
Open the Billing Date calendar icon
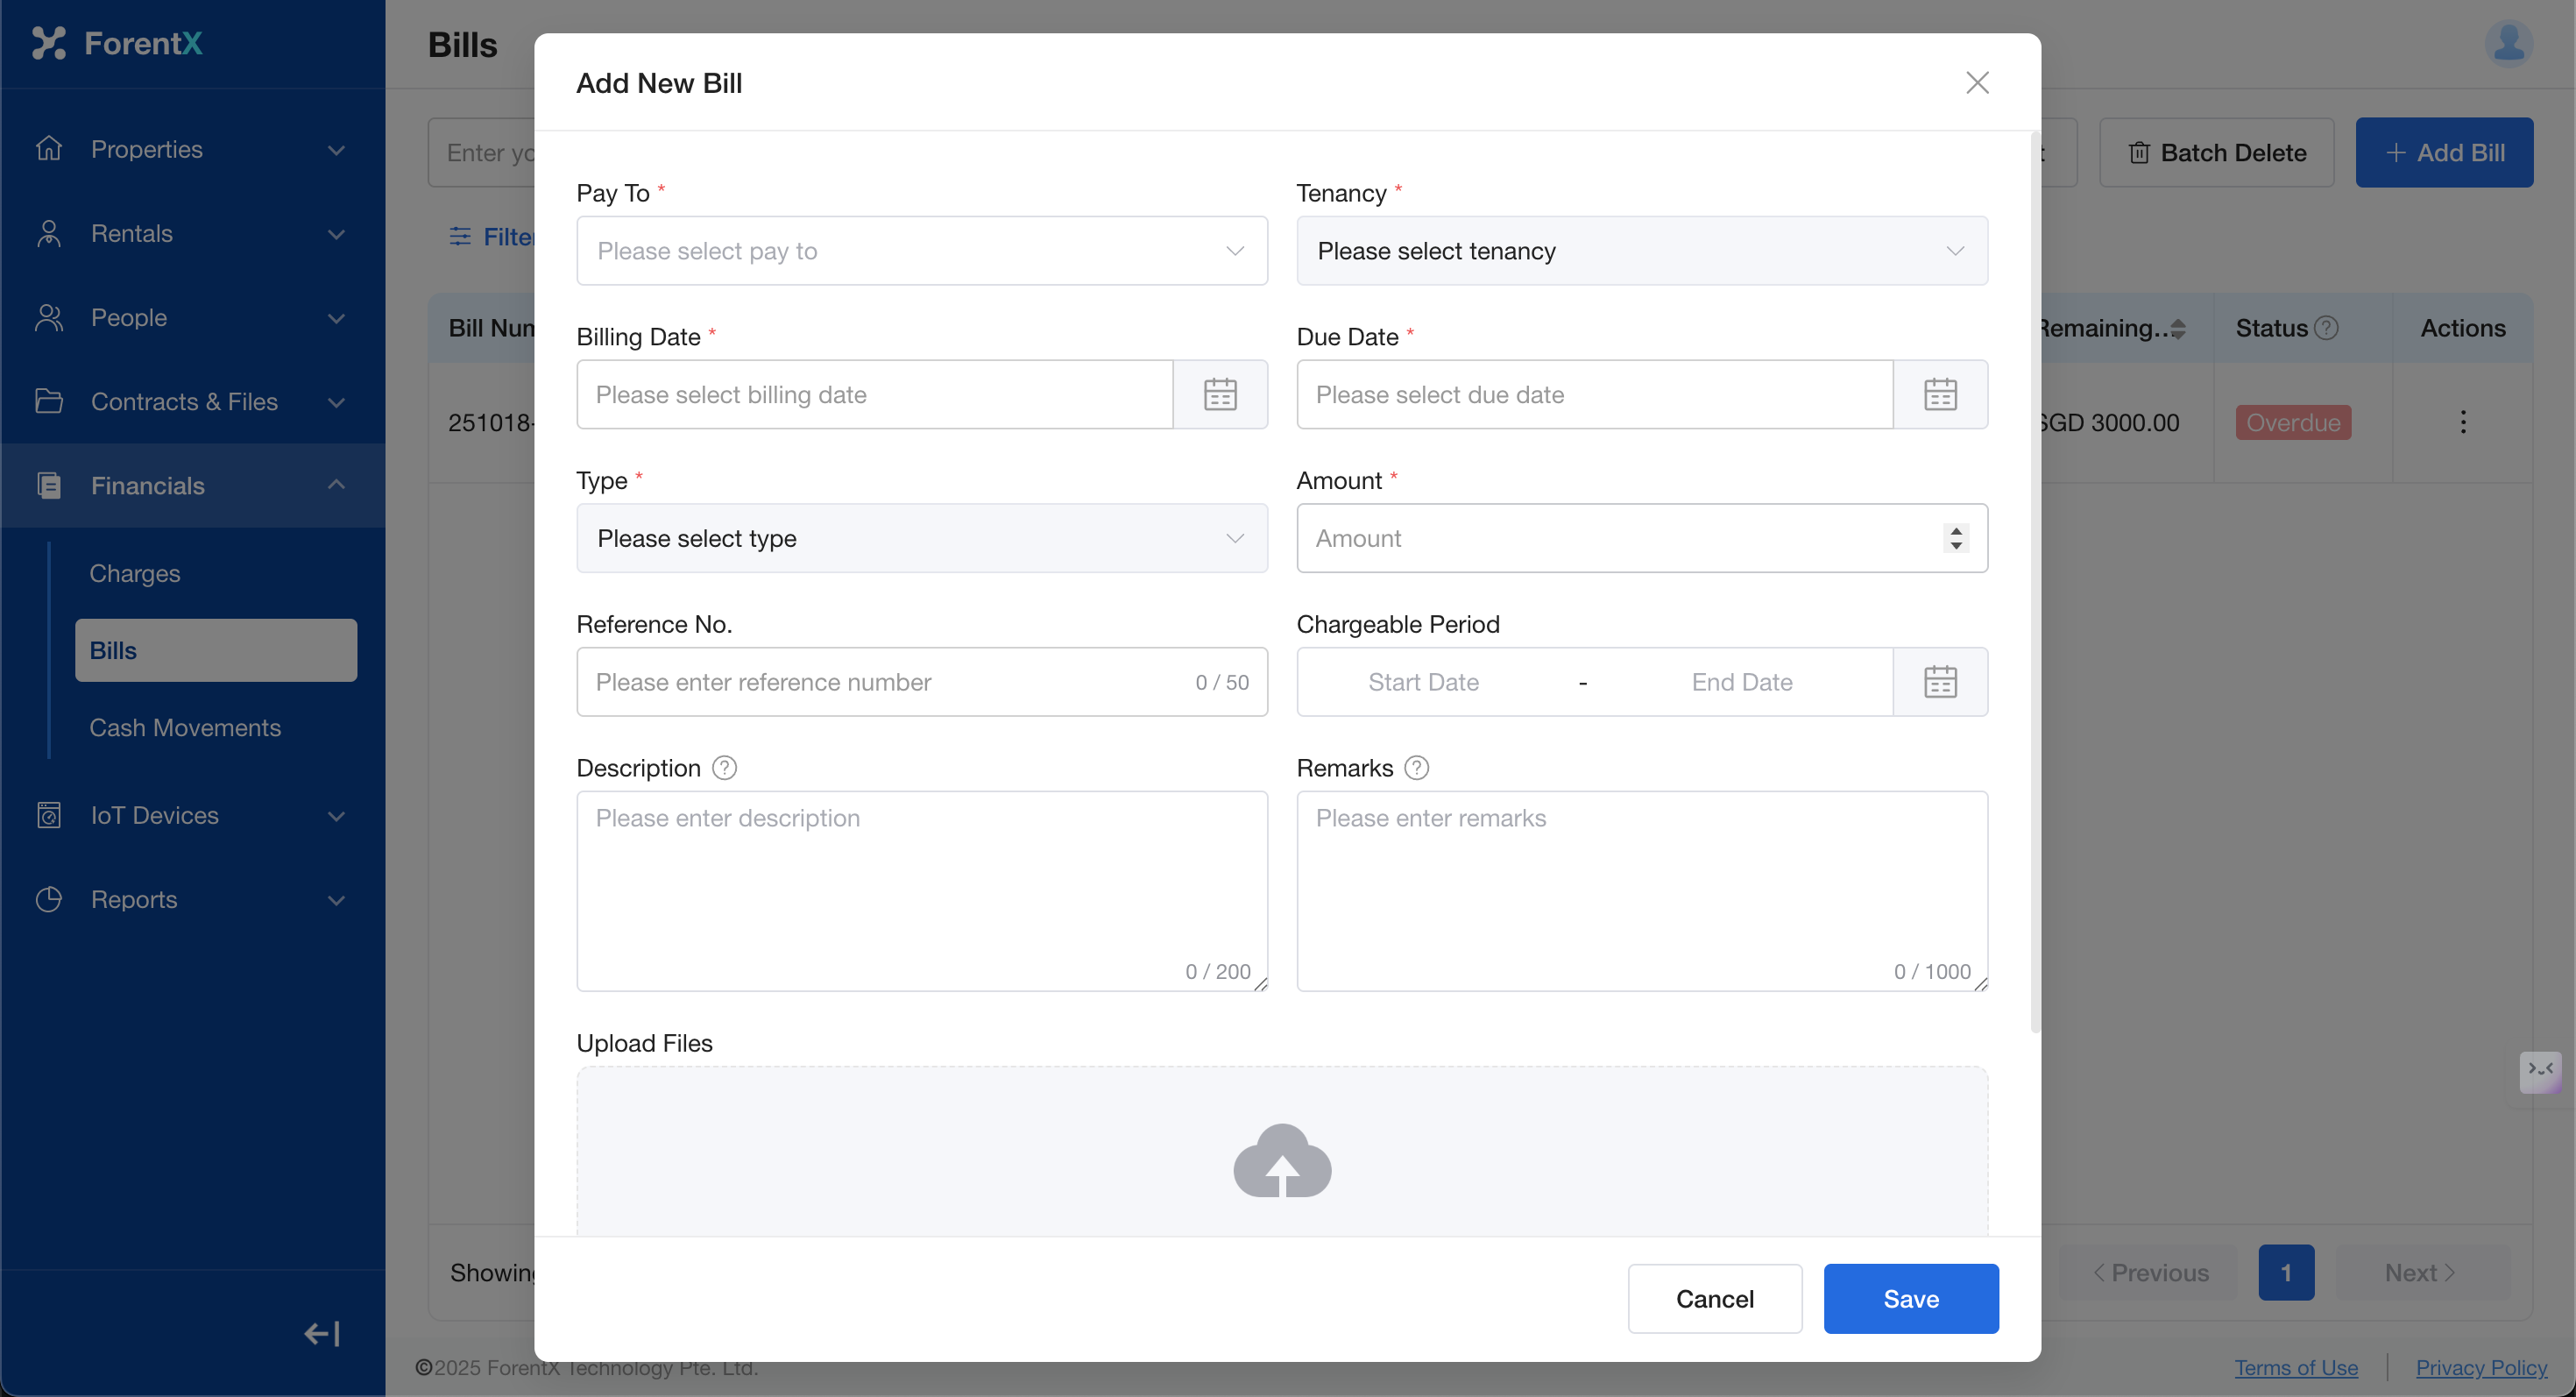[x=1219, y=394]
